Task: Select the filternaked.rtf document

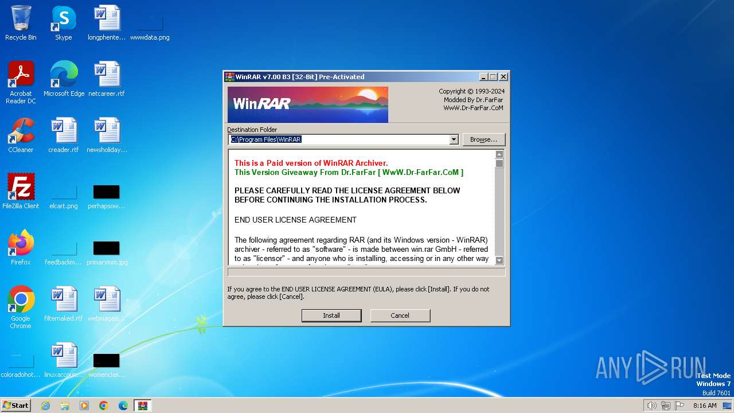Action: pyautogui.click(x=64, y=303)
